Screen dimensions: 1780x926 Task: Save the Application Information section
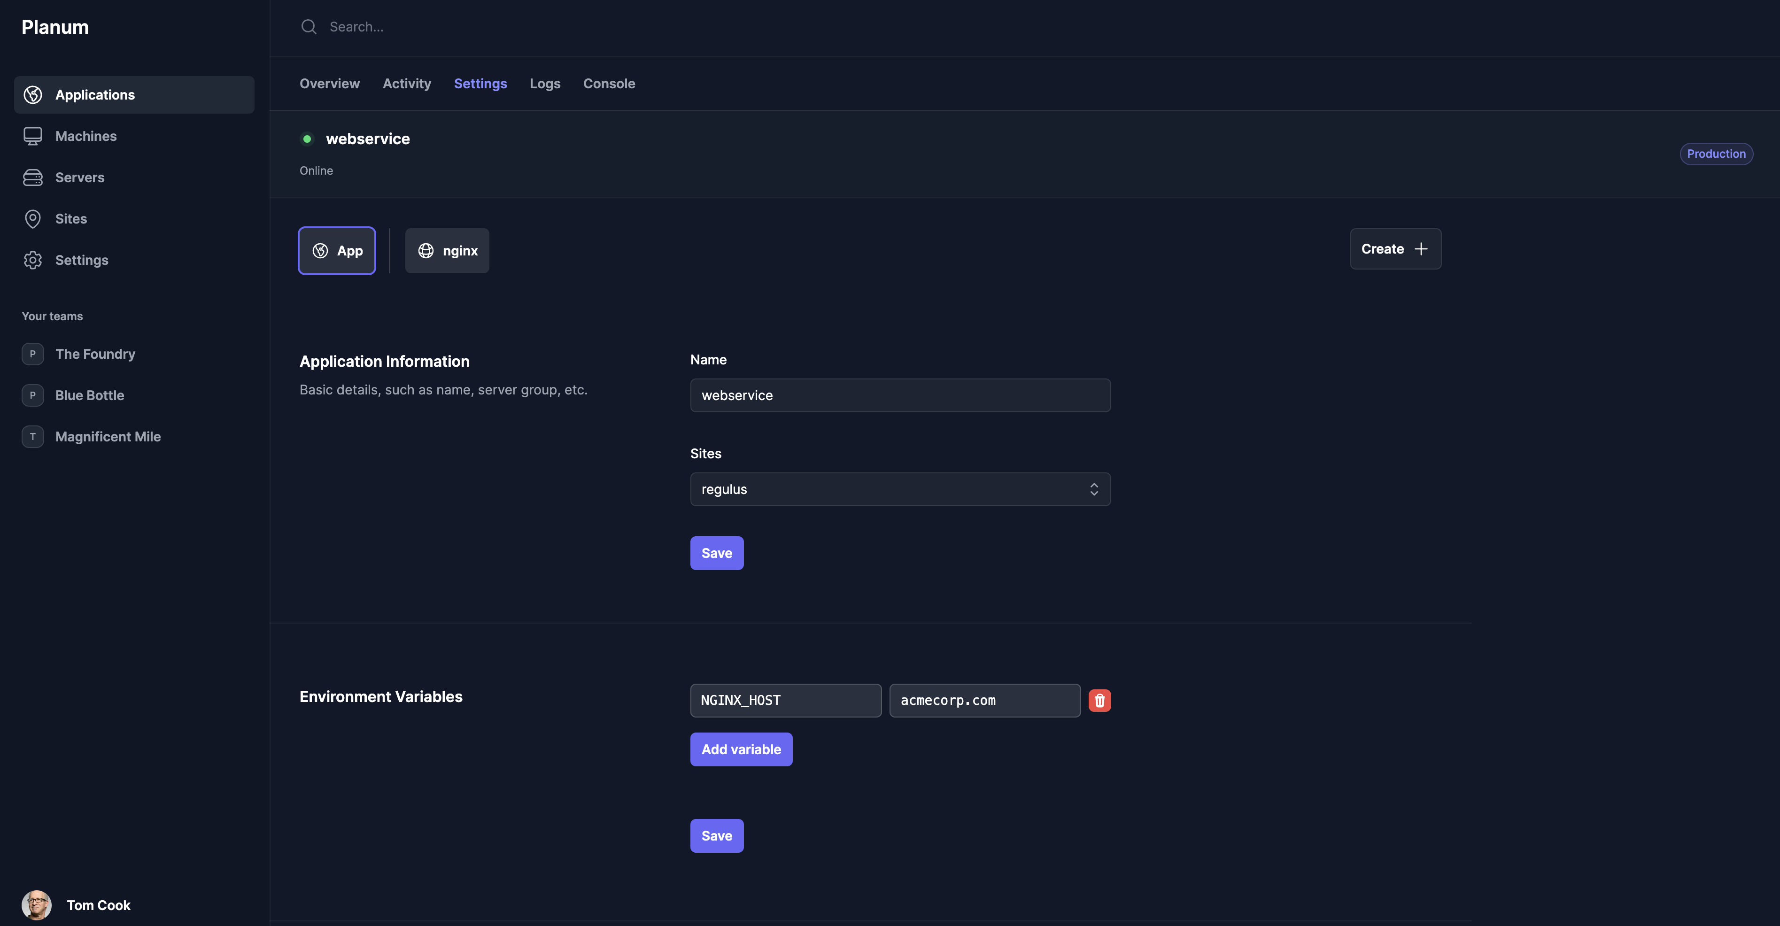717,553
